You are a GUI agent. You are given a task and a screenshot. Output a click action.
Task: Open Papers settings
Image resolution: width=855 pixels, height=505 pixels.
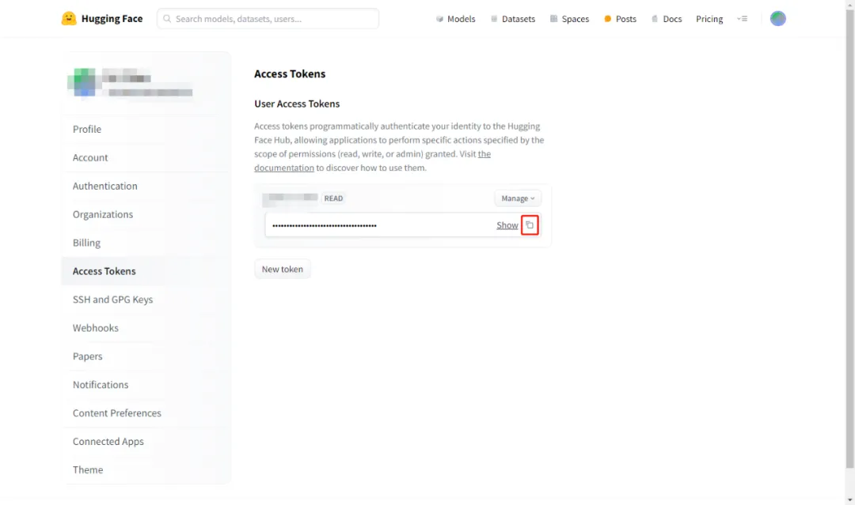point(146,356)
